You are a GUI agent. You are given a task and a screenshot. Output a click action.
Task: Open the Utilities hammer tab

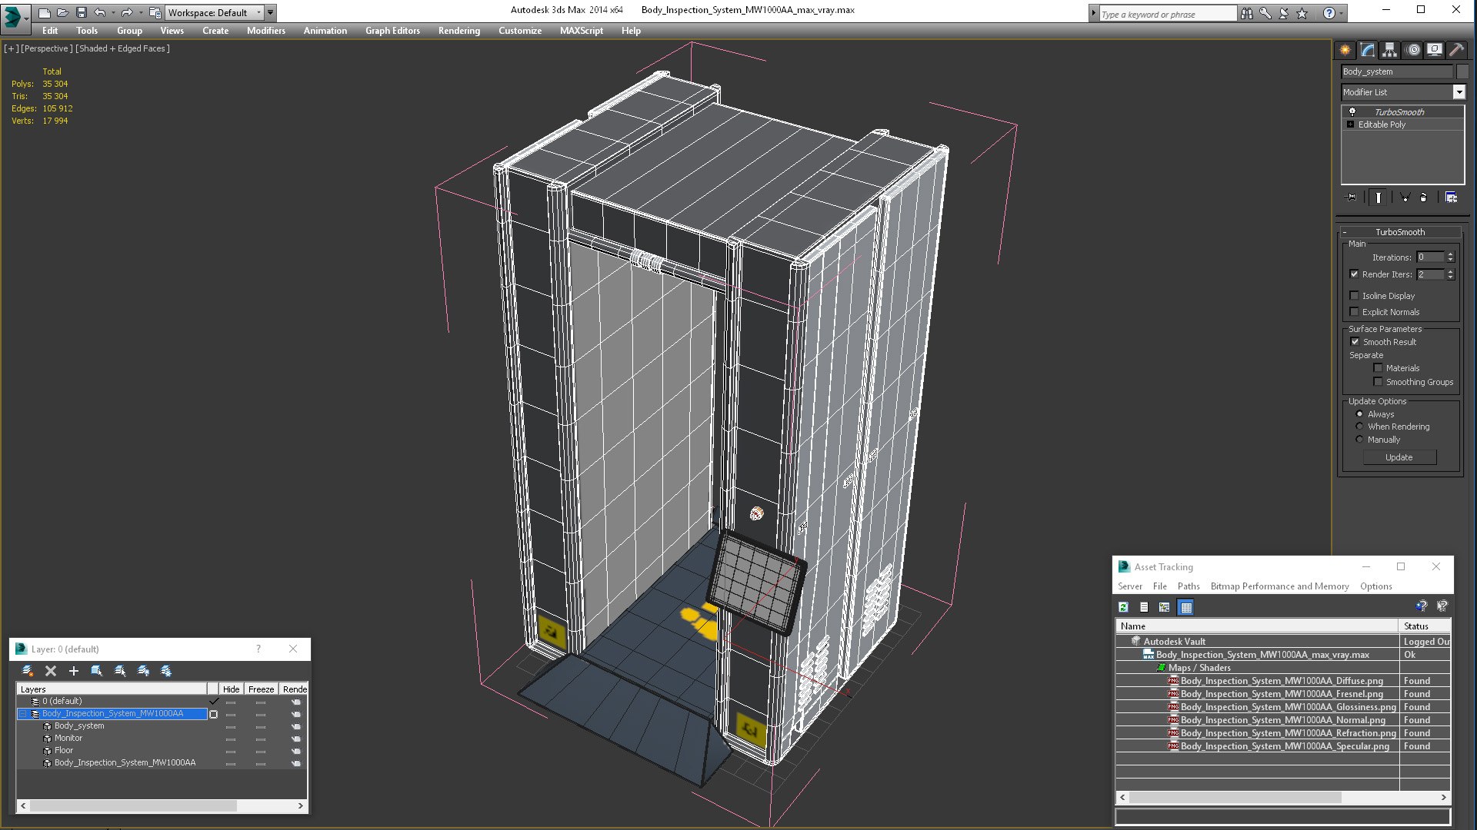1456,50
